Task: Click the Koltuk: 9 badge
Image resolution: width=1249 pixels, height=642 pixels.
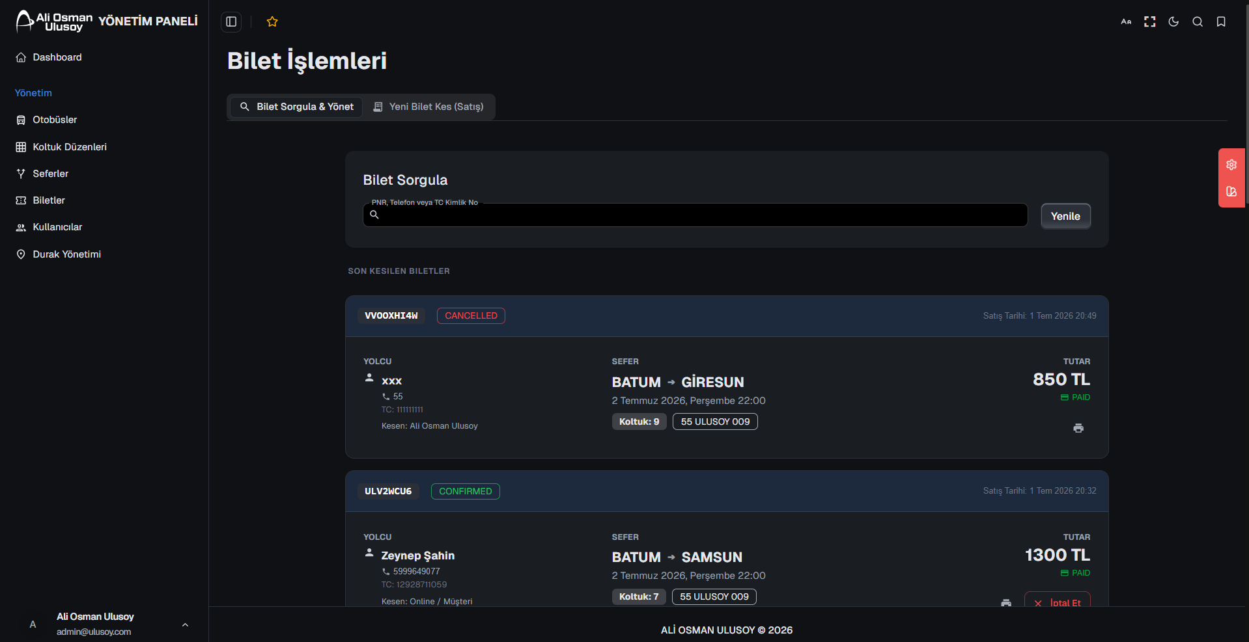Action: [639, 421]
